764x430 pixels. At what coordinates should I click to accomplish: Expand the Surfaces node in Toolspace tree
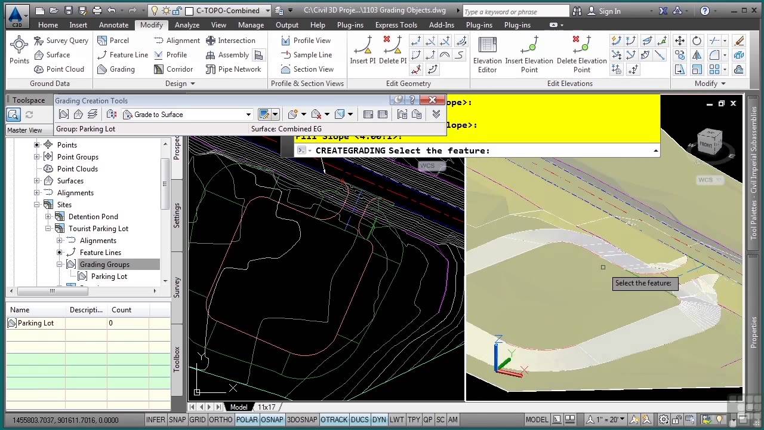tap(36, 180)
